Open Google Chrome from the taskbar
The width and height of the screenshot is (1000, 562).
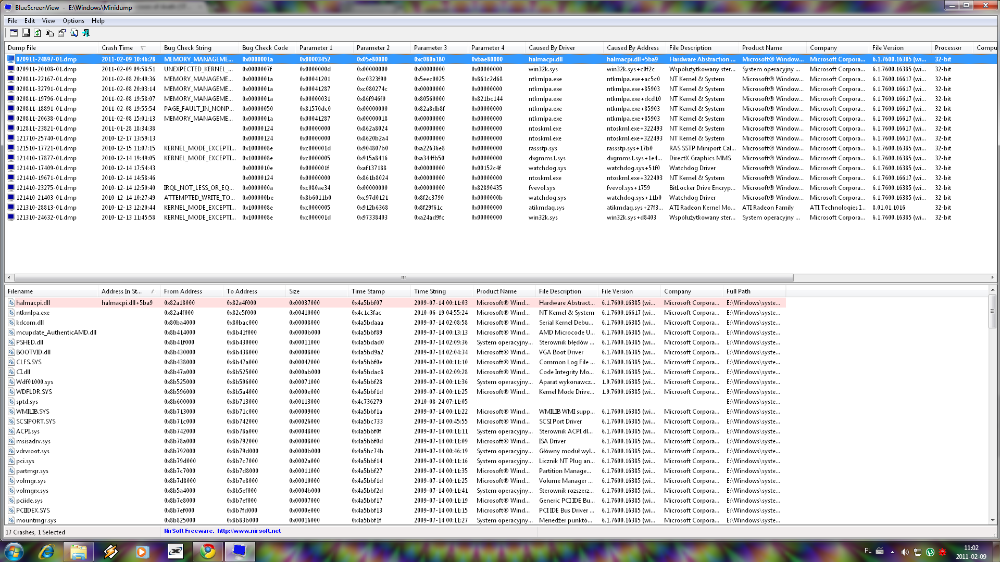[x=208, y=551]
